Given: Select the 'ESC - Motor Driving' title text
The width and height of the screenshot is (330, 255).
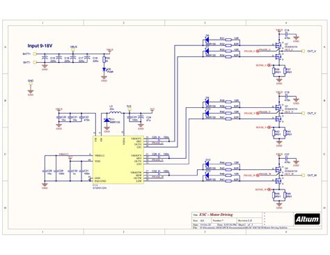Looking at the screenshot, I should [x=216, y=215].
